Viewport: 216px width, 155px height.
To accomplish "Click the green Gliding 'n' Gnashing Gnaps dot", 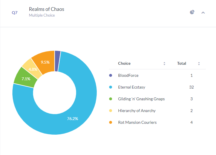I will [111, 99].
